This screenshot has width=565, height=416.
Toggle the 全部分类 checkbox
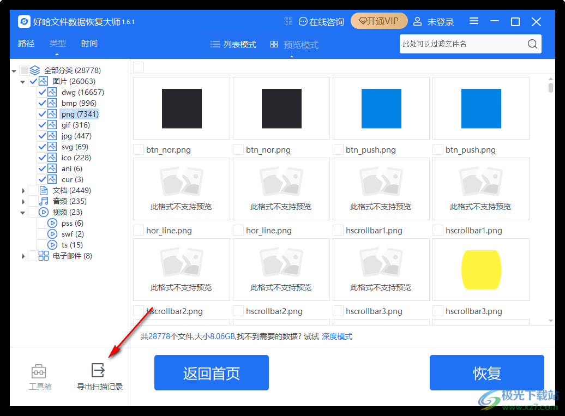(25, 70)
